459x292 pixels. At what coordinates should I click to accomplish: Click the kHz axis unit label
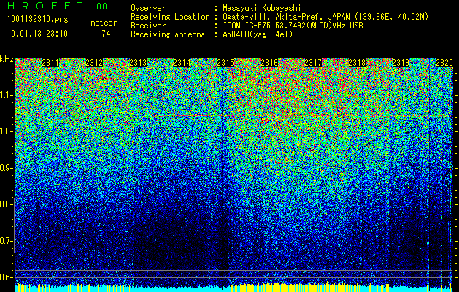(7, 59)
